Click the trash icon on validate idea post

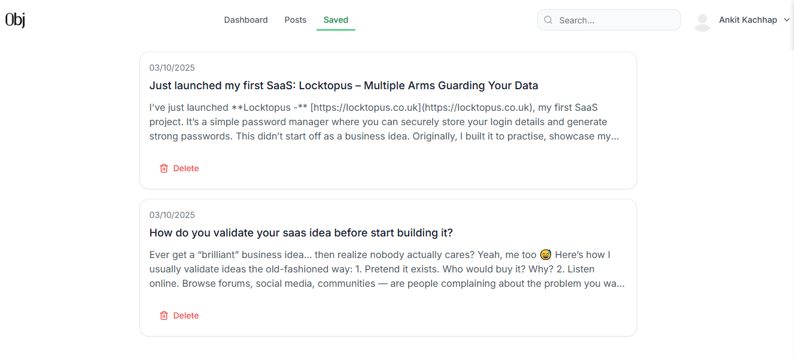[164, 315]
